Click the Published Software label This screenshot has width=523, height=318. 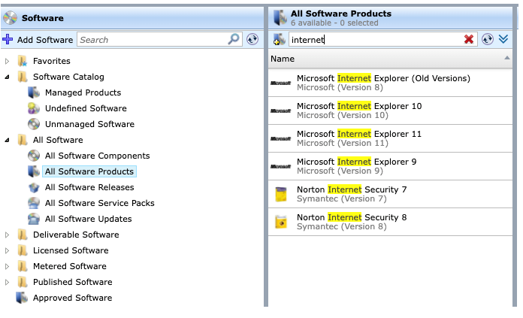[x=72, y=282]
